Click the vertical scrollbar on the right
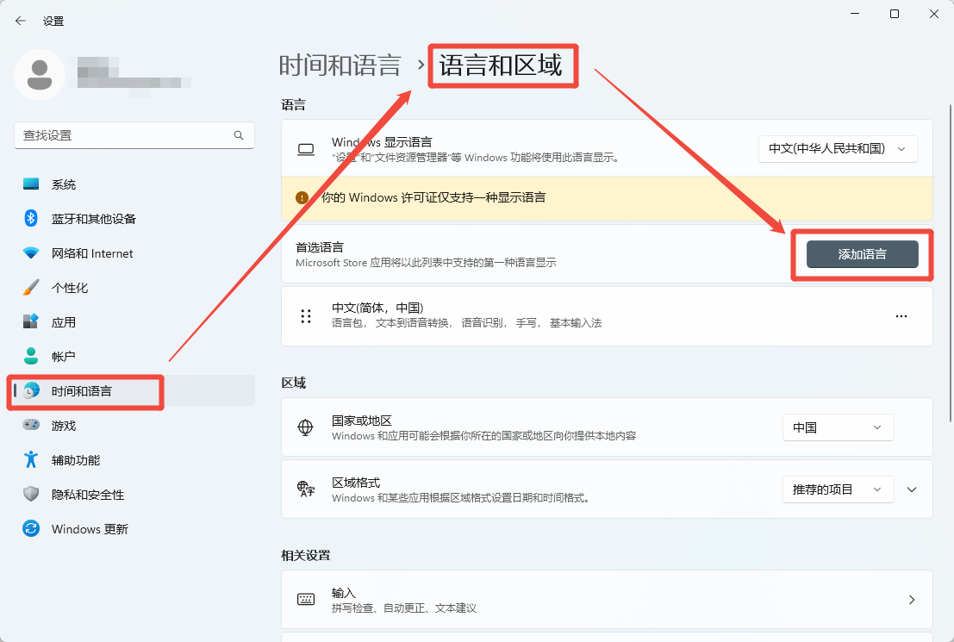This screenshot has height=642, width=954. click(950, 263)
